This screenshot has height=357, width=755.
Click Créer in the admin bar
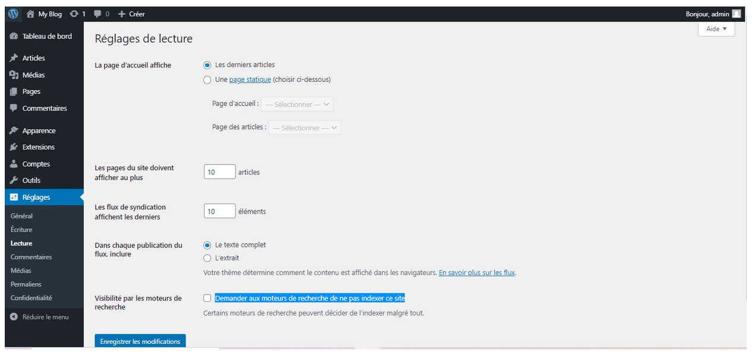(x=137, y=14)
